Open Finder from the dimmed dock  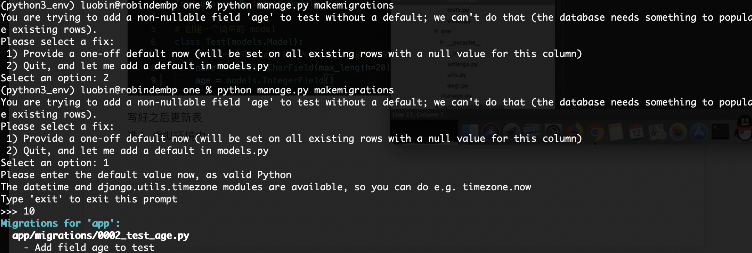(470, 132)
